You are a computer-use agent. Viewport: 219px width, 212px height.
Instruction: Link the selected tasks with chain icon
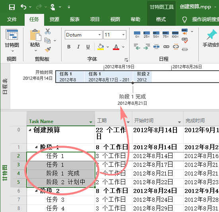click(166, 47)
